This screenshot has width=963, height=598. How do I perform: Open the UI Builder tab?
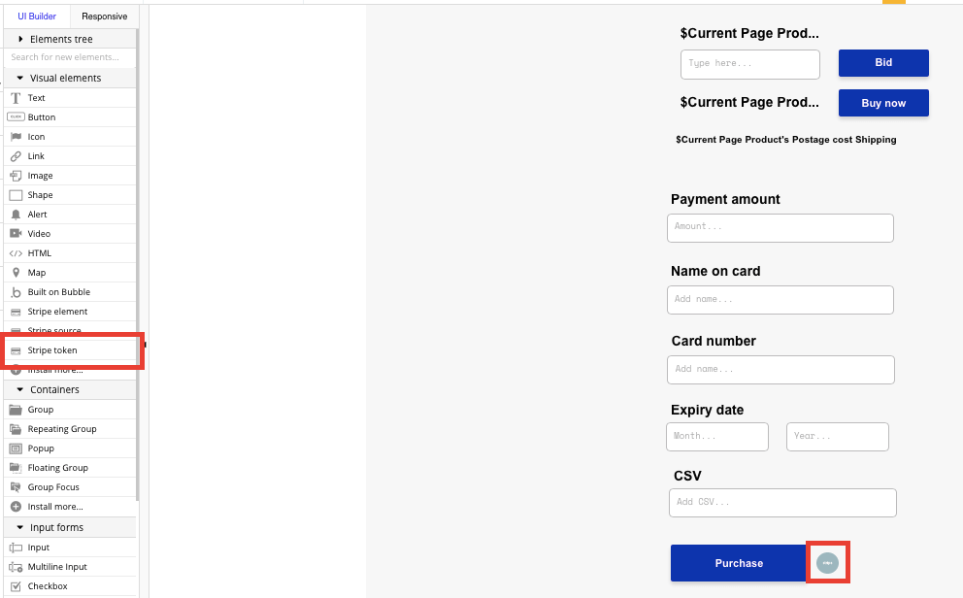coord(37,16)
